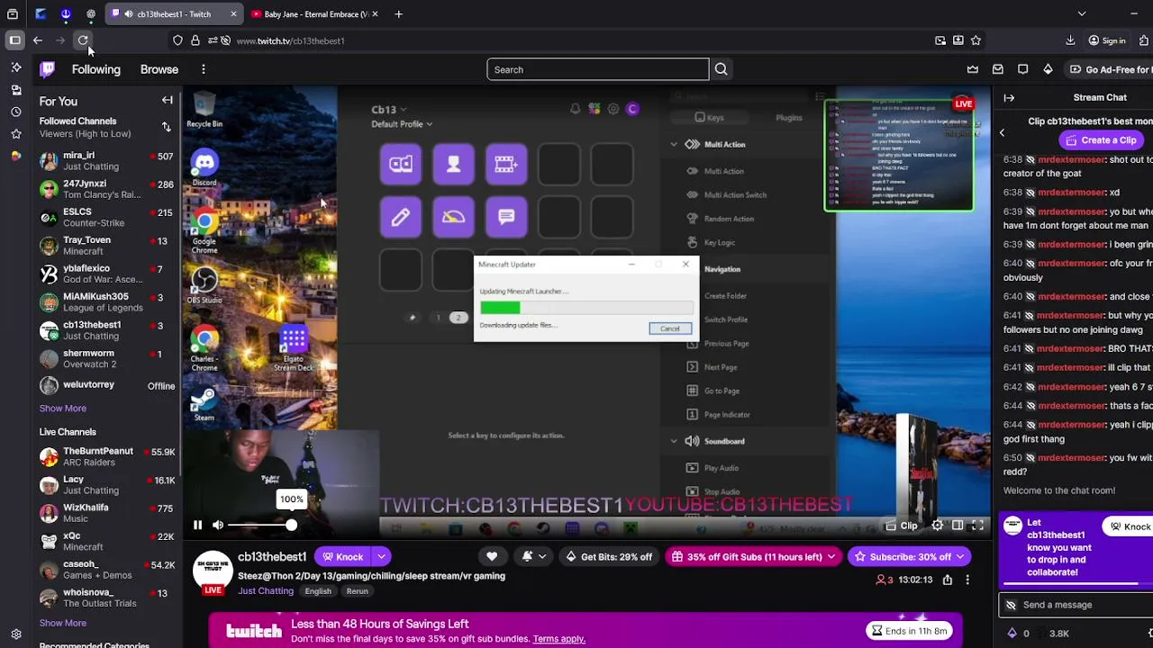The image size is (1153, 648).
Task: Open the Whispers chat bubble icon
Action: click(1022, 69)
